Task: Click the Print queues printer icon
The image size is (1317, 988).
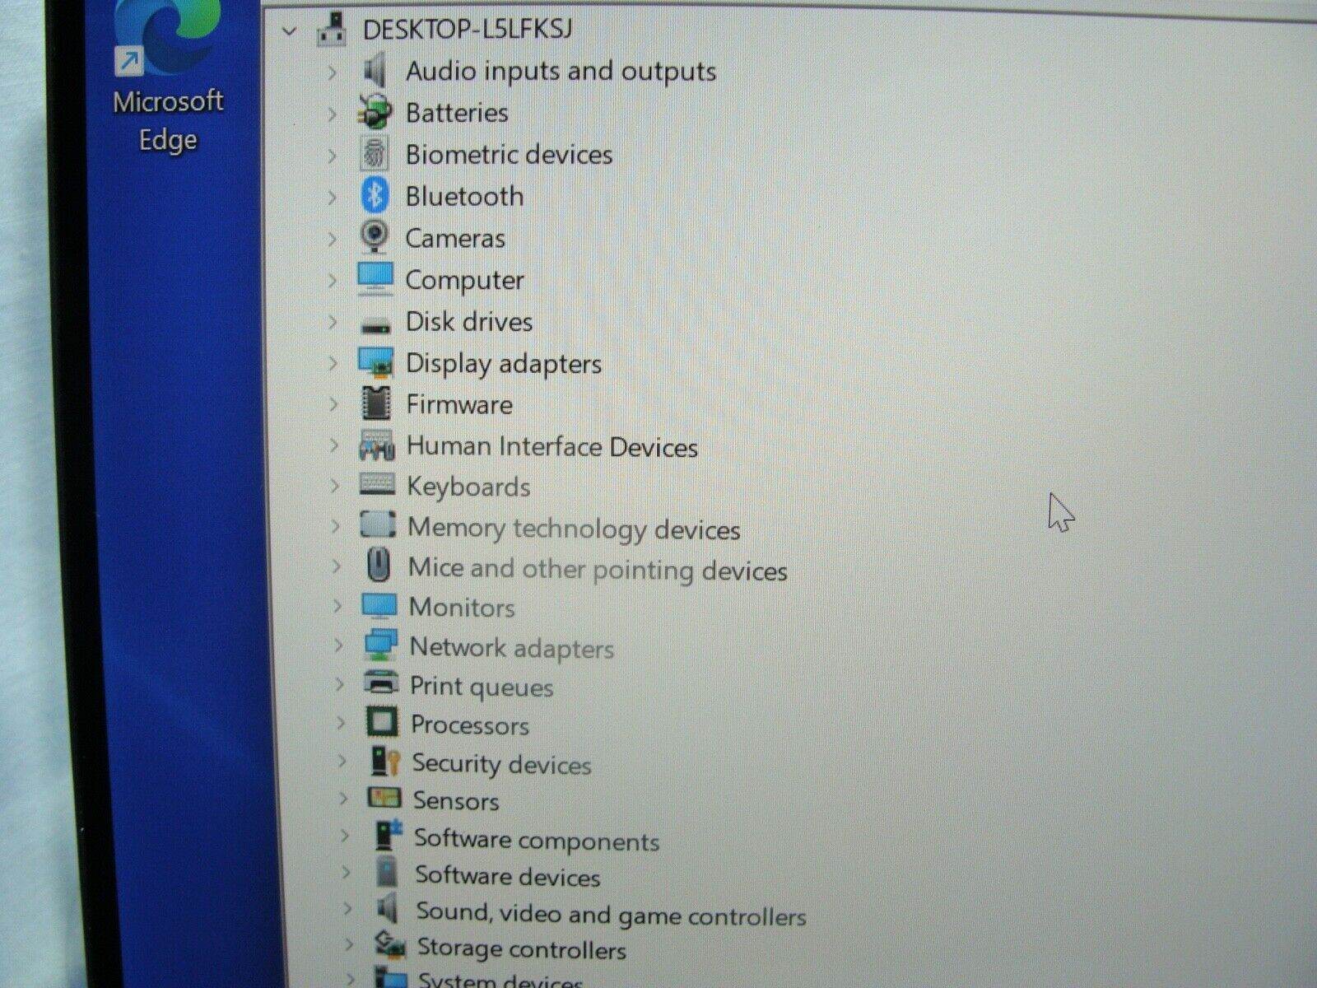Action: pyautogui.click(x=380, y=686)
